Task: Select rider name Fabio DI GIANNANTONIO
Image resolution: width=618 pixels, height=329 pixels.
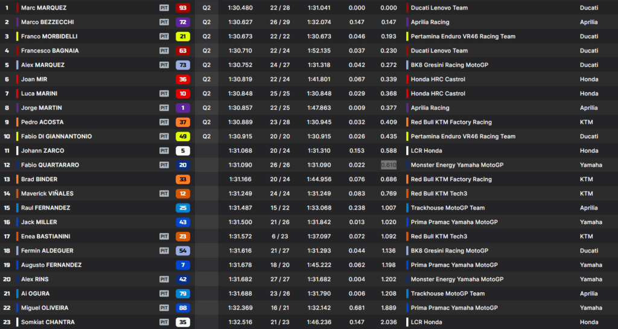Action: tap(56, 136)
